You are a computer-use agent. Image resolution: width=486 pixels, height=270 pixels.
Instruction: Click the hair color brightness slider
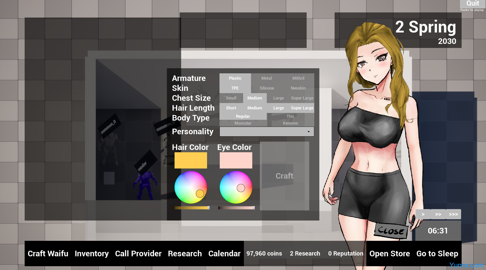coord(191,208)
